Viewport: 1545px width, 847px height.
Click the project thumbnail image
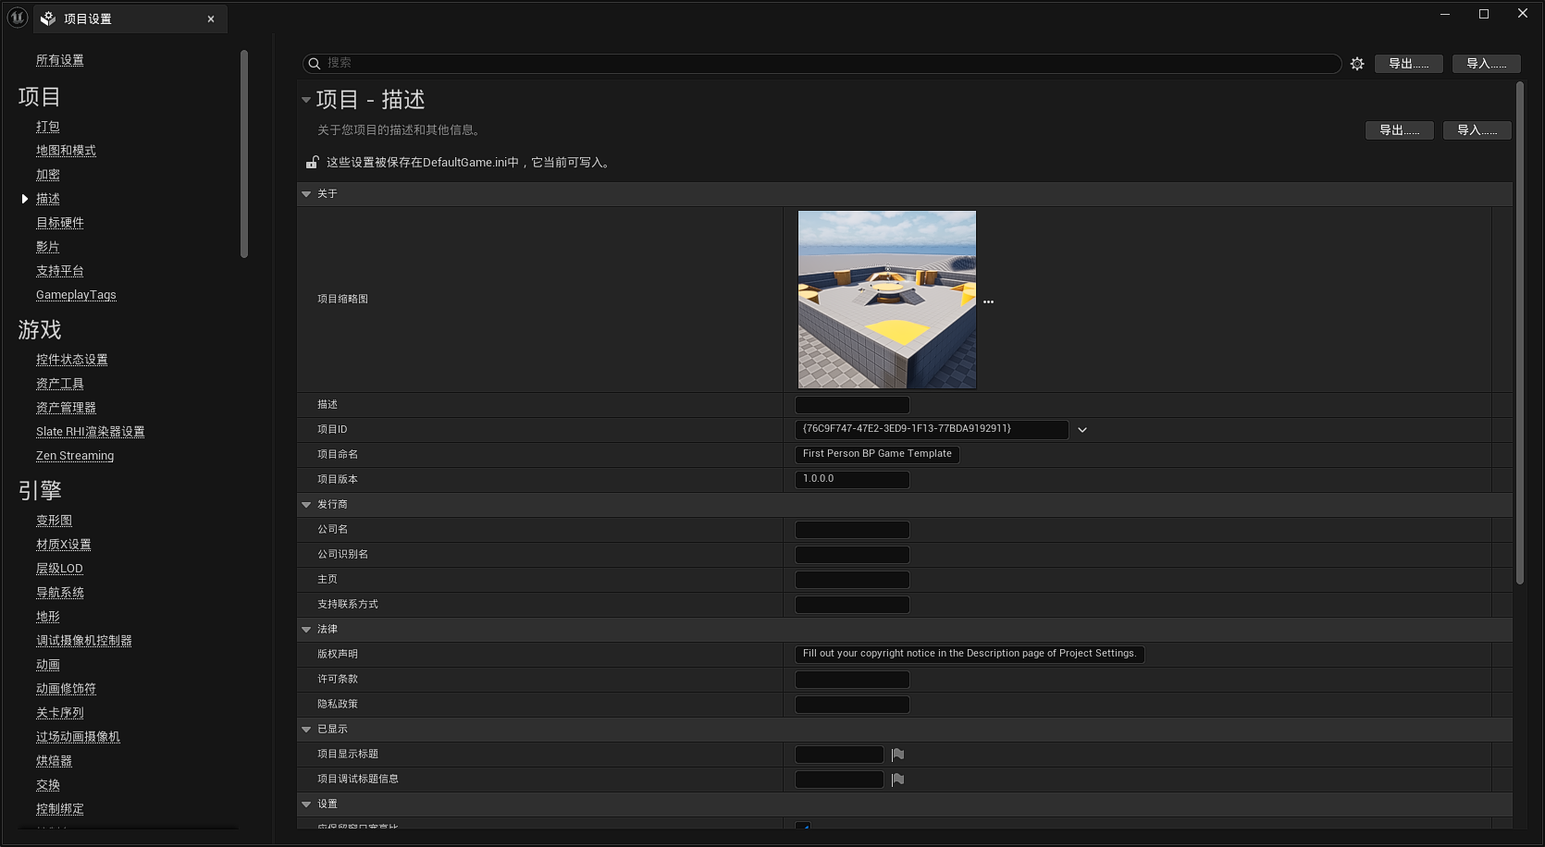click(x=887, y=300)
